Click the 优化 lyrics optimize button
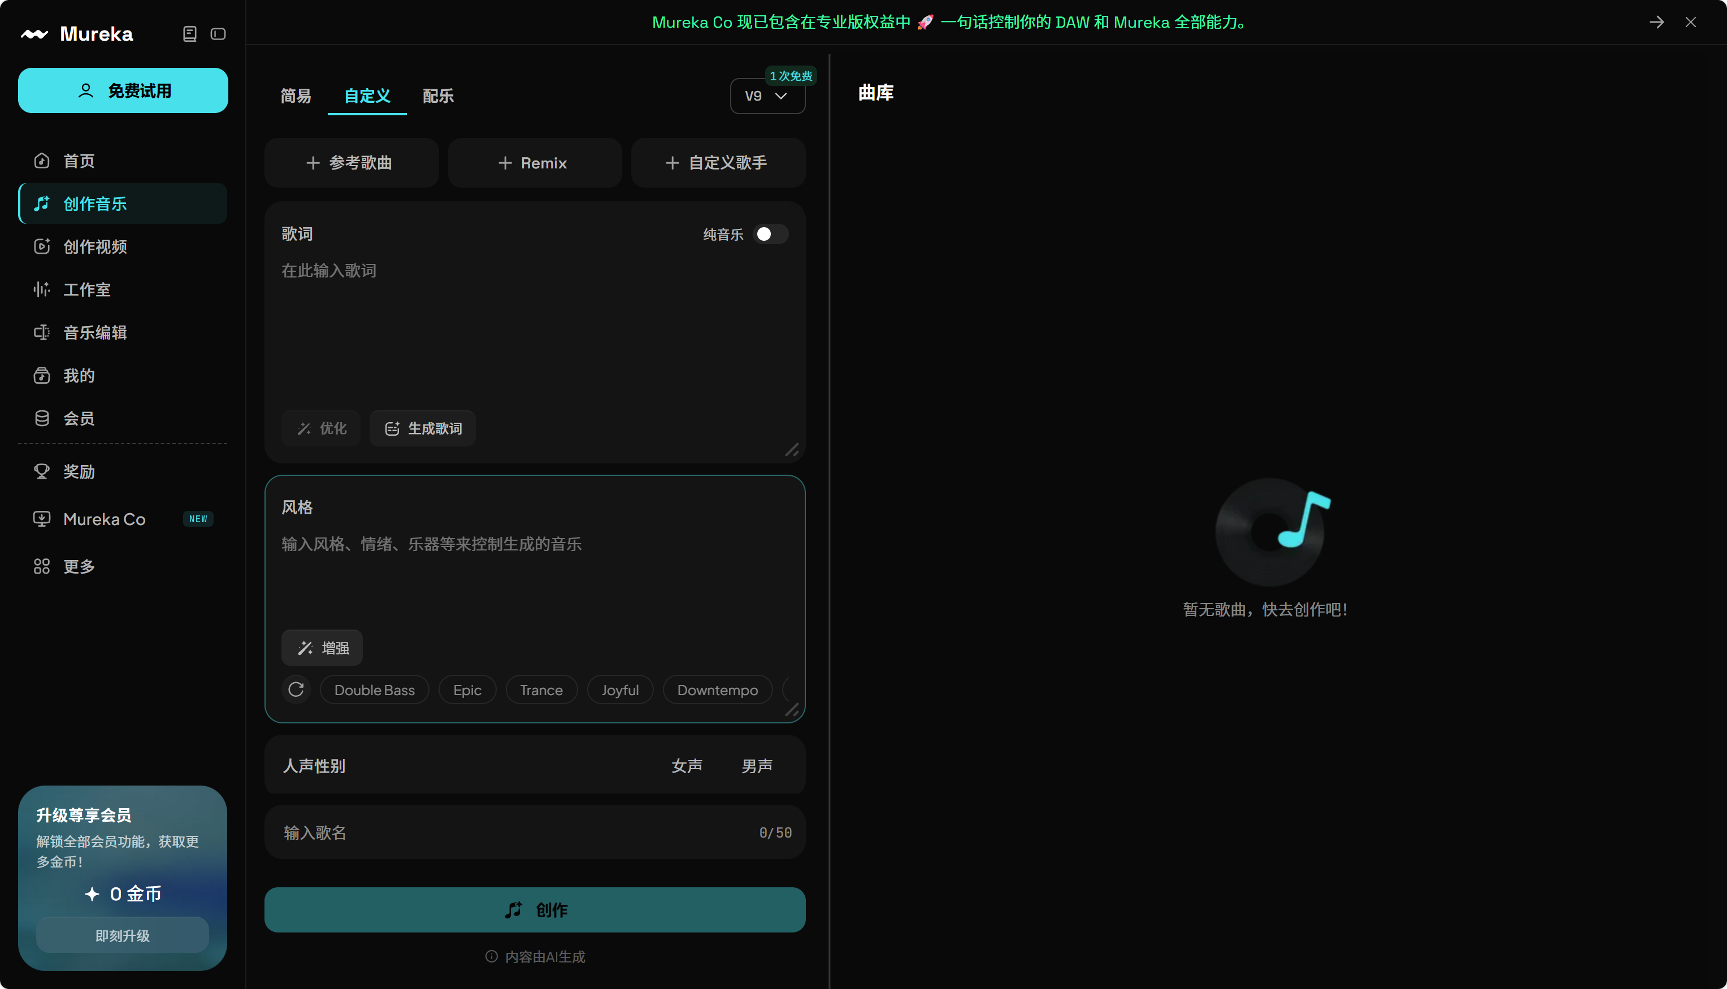Screen dimensions: 1727x989 click(x=321, y=428)
